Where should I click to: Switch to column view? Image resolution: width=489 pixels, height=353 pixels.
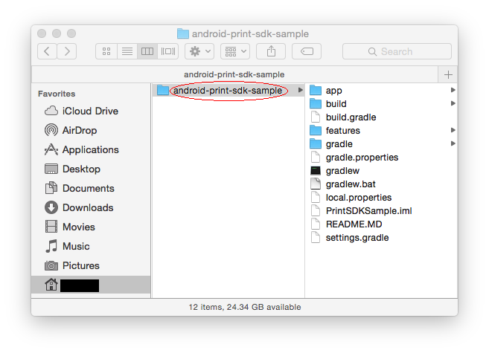tap(147, 51)
